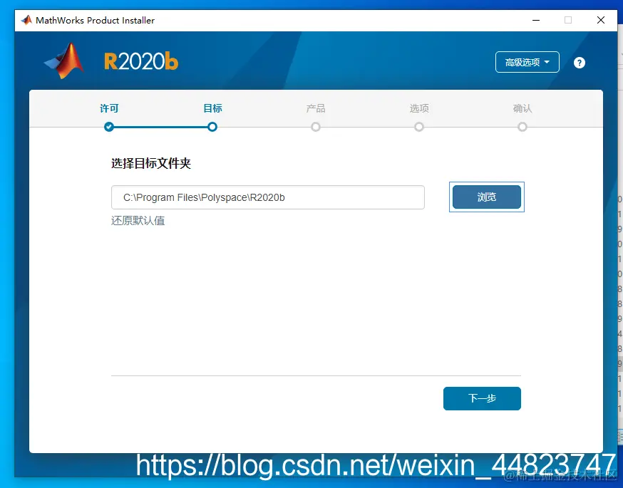The height and width of the screenshot is (488, 623).
Task: Click the R2020b release logo text
Action: 141,61
